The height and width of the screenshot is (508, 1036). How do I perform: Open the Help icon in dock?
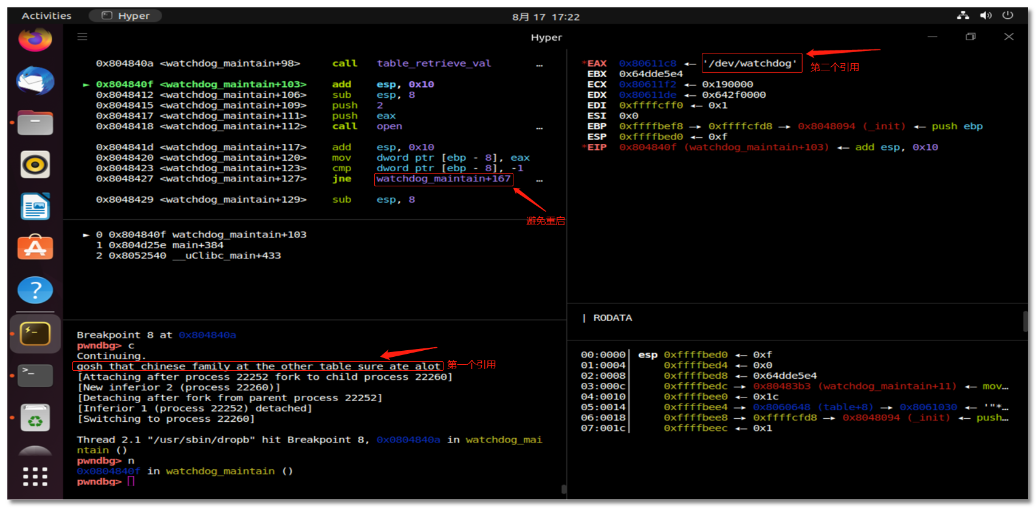pyautogui.click(x=35, y=290)
